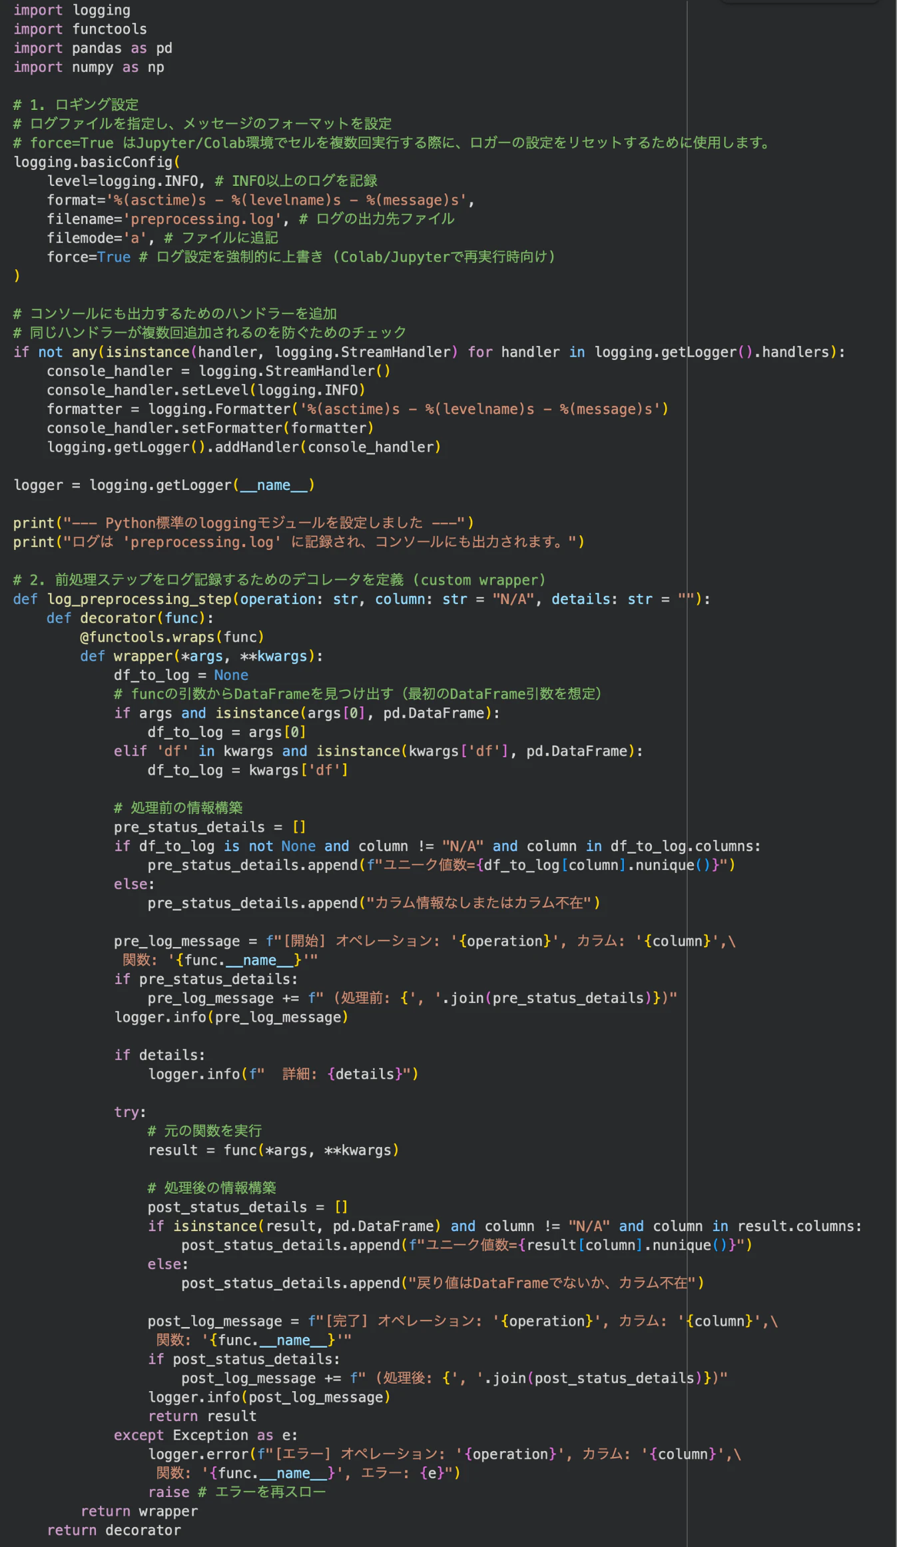Click 'if args and isinstance(args[0]...' line
The height and width of the screenshot is (1547, 897).
click(x=307, y=713)
